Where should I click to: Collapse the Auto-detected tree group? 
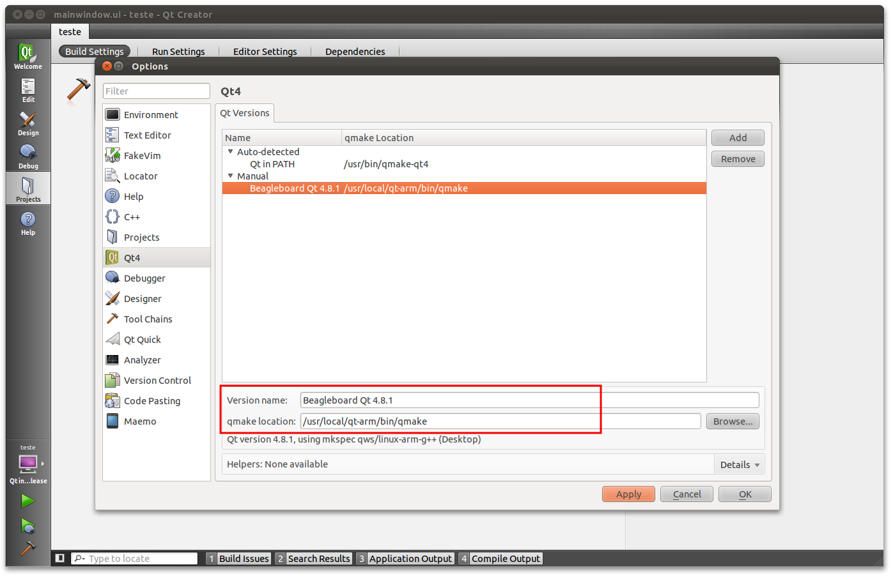[x=230, y=152]
